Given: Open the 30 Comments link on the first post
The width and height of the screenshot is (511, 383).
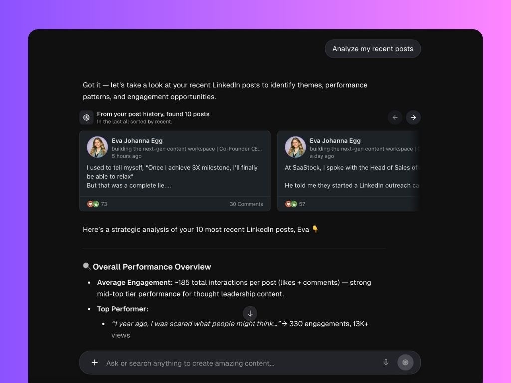Looking at the screenshot, I should (246, 204).
